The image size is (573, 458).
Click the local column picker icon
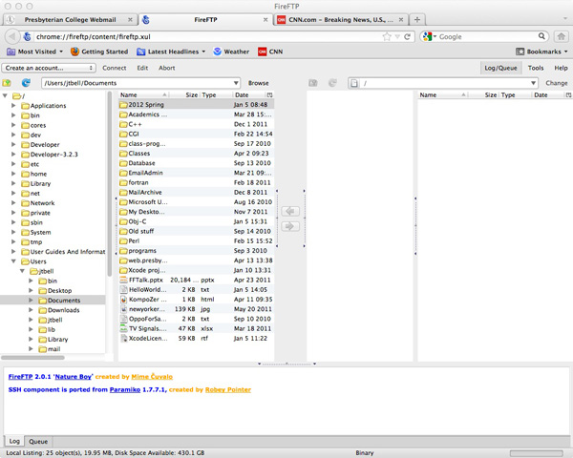pyautogui.click(x=270, y=95)
